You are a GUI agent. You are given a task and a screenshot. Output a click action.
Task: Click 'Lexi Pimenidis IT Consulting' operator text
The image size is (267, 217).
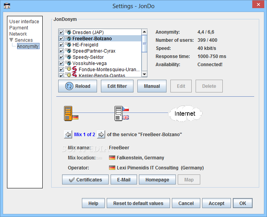click(147, 167)
